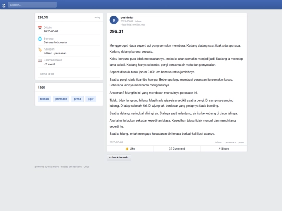Screen dimensions: 282x211
Task: Click the "Bahasa Indonesia" value
Action: [x=55, y=42]
